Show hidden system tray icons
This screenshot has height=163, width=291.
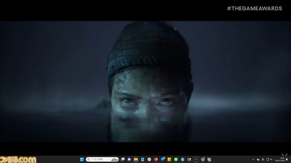tap(253, 159)
